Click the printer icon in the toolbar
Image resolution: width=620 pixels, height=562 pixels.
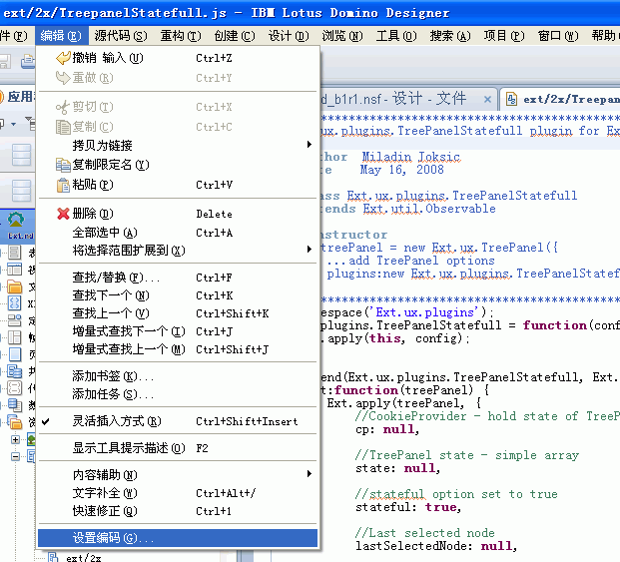[x=28, y=61]
